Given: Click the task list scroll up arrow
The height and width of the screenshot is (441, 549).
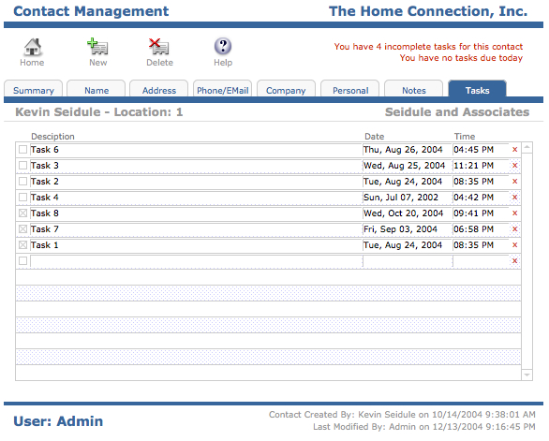Looking at the screenshot, I should (527, 148).
